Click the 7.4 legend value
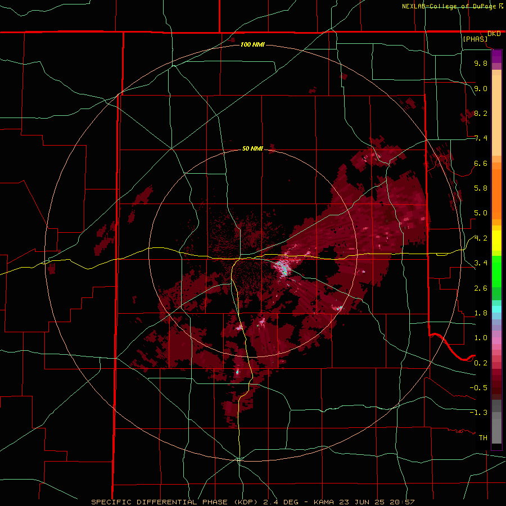The height and width of the screenshot is (506, 506). [481, 138]
